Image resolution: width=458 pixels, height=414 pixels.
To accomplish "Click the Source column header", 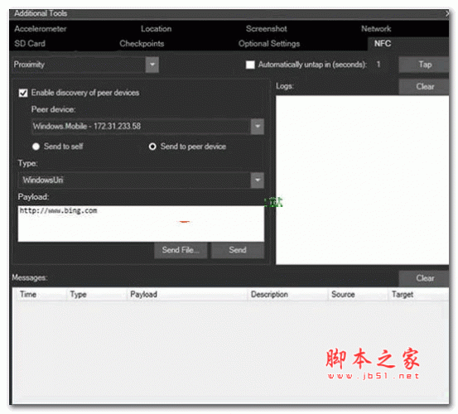I will coord(358,294).
